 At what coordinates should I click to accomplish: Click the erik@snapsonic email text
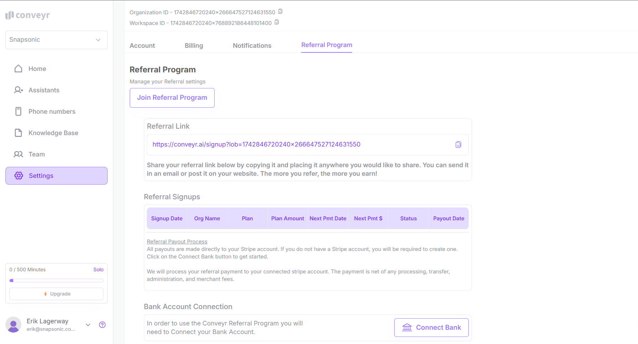51,329
